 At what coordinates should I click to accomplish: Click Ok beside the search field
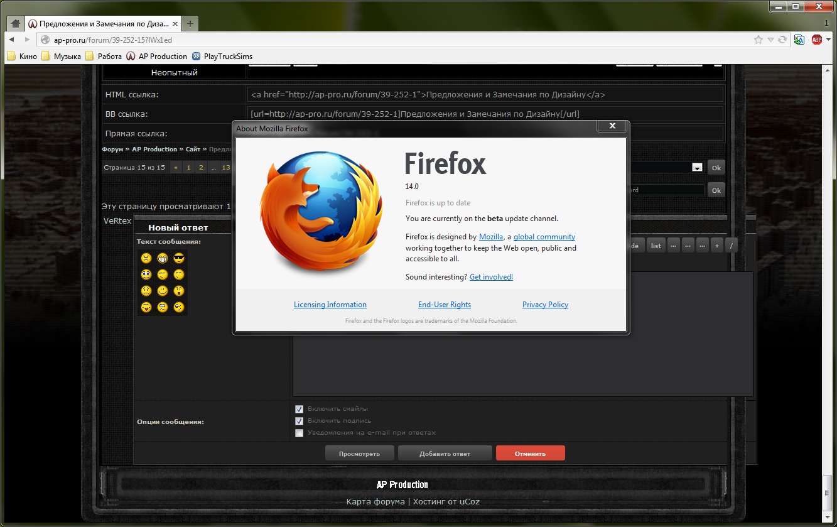point(716,190)
